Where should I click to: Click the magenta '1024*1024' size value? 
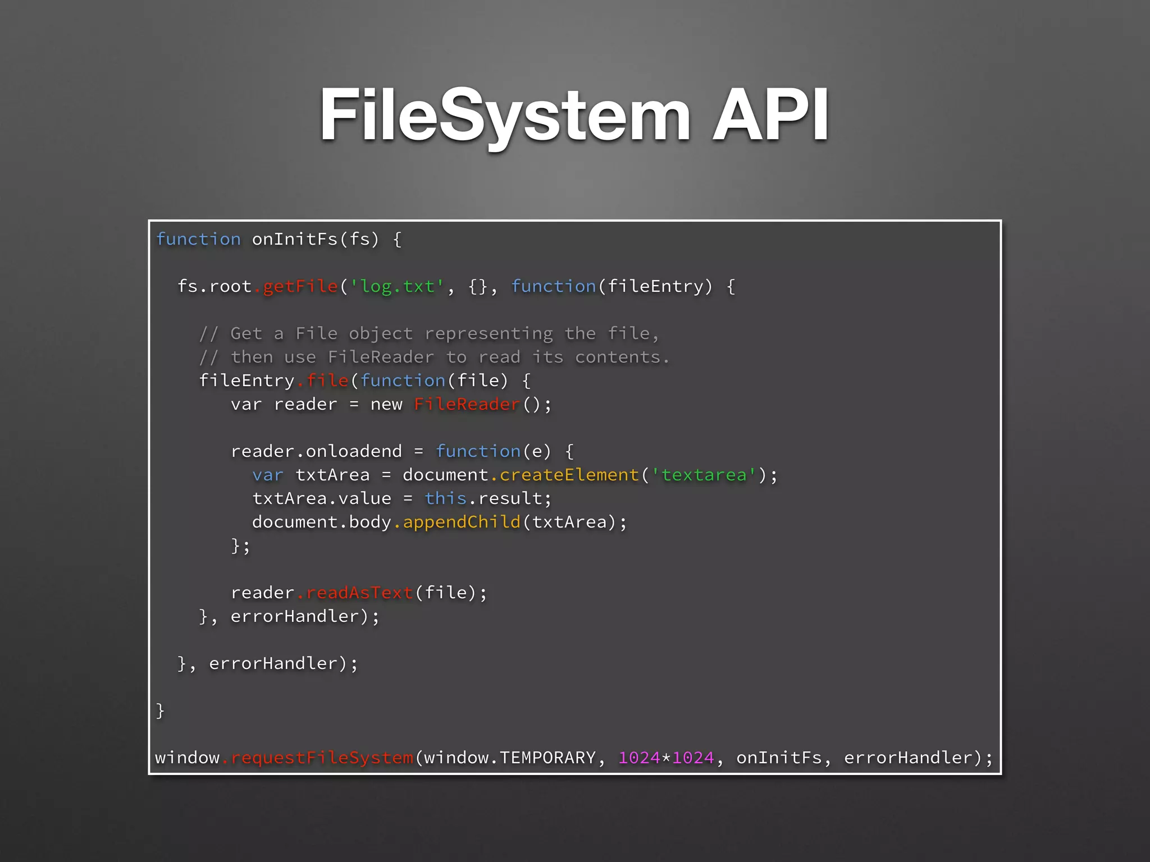coord(667,758)
